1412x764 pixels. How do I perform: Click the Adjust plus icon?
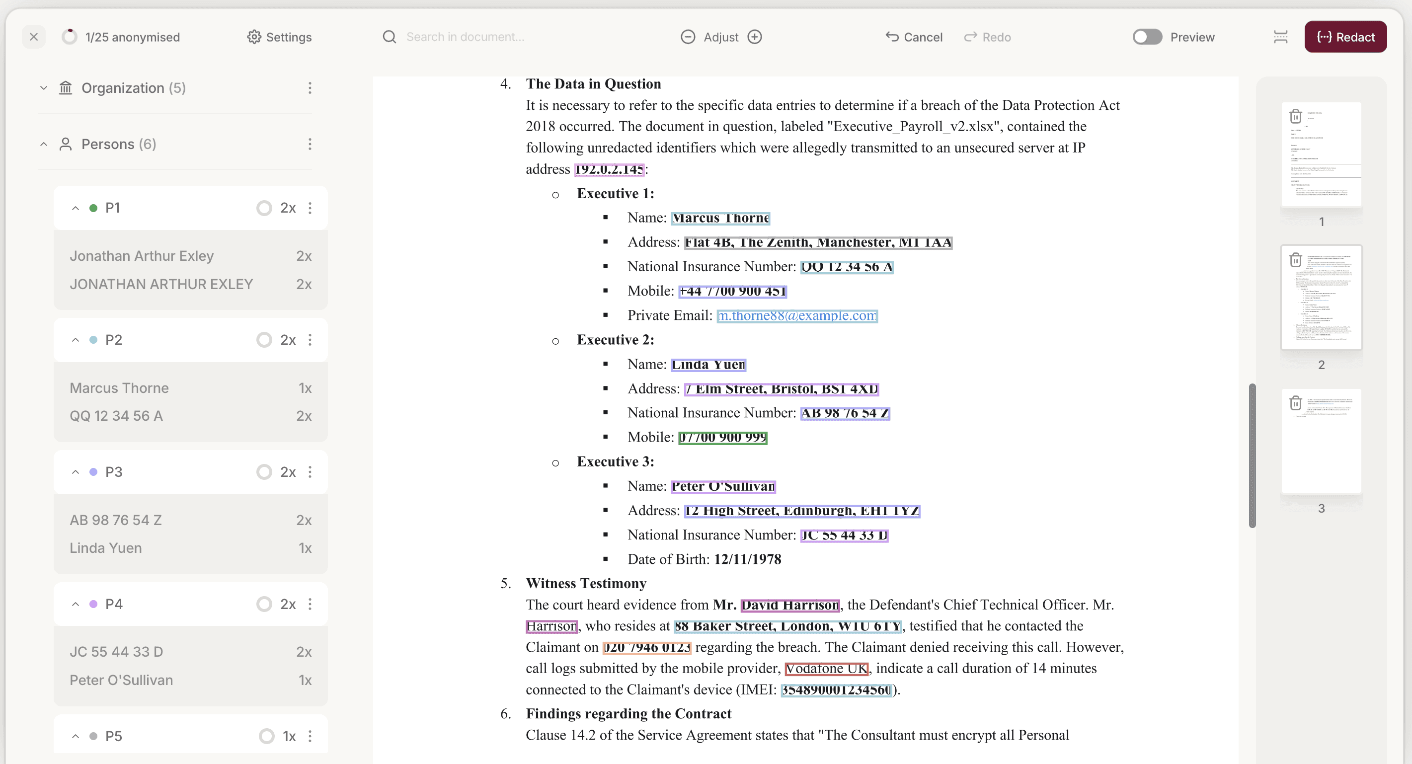click(x=755, y=37)
